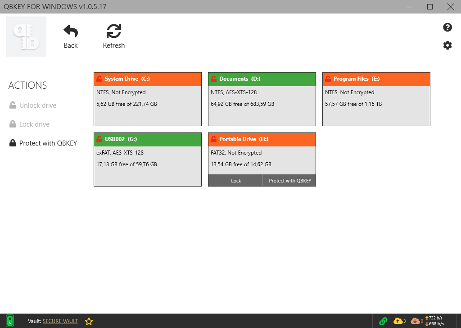Choose Lock drive action
Screen dimensions: 461x328
click(x=29, y=124)
